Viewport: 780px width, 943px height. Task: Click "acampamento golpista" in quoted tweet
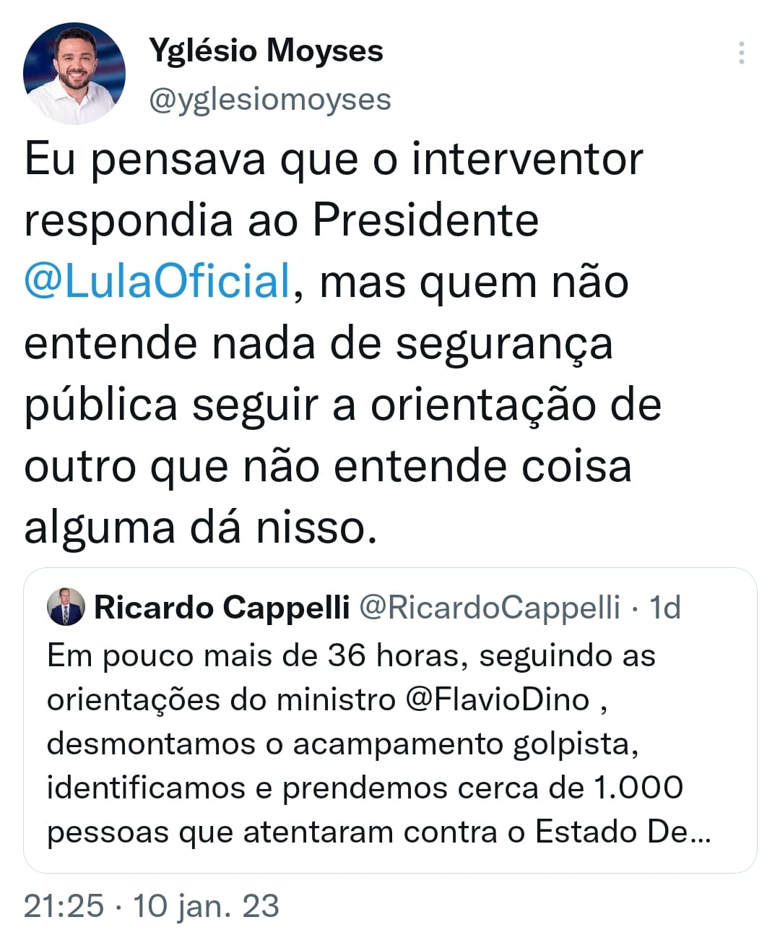[465, 744]
